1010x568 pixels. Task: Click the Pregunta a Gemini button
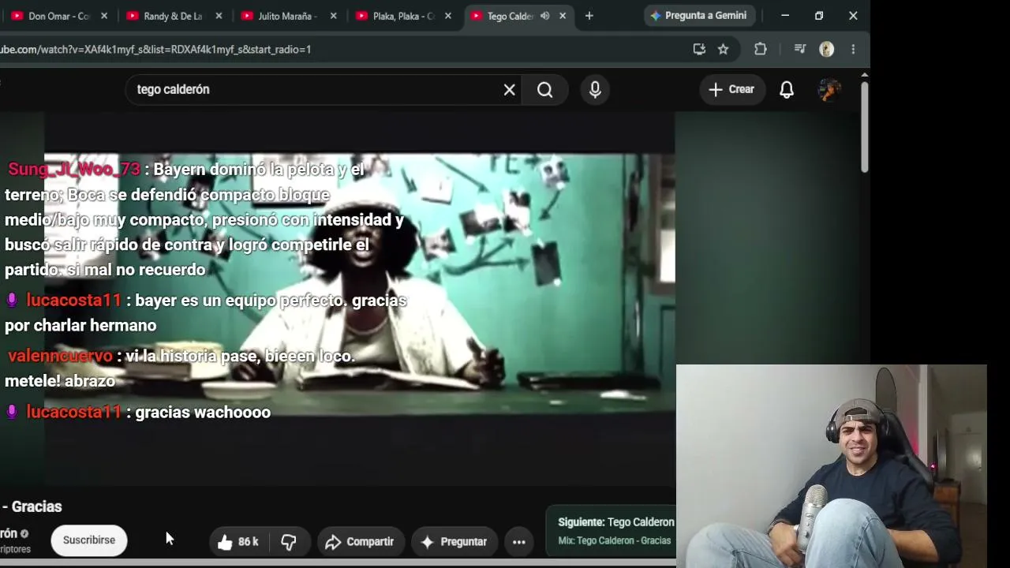[x=699, y=16]
